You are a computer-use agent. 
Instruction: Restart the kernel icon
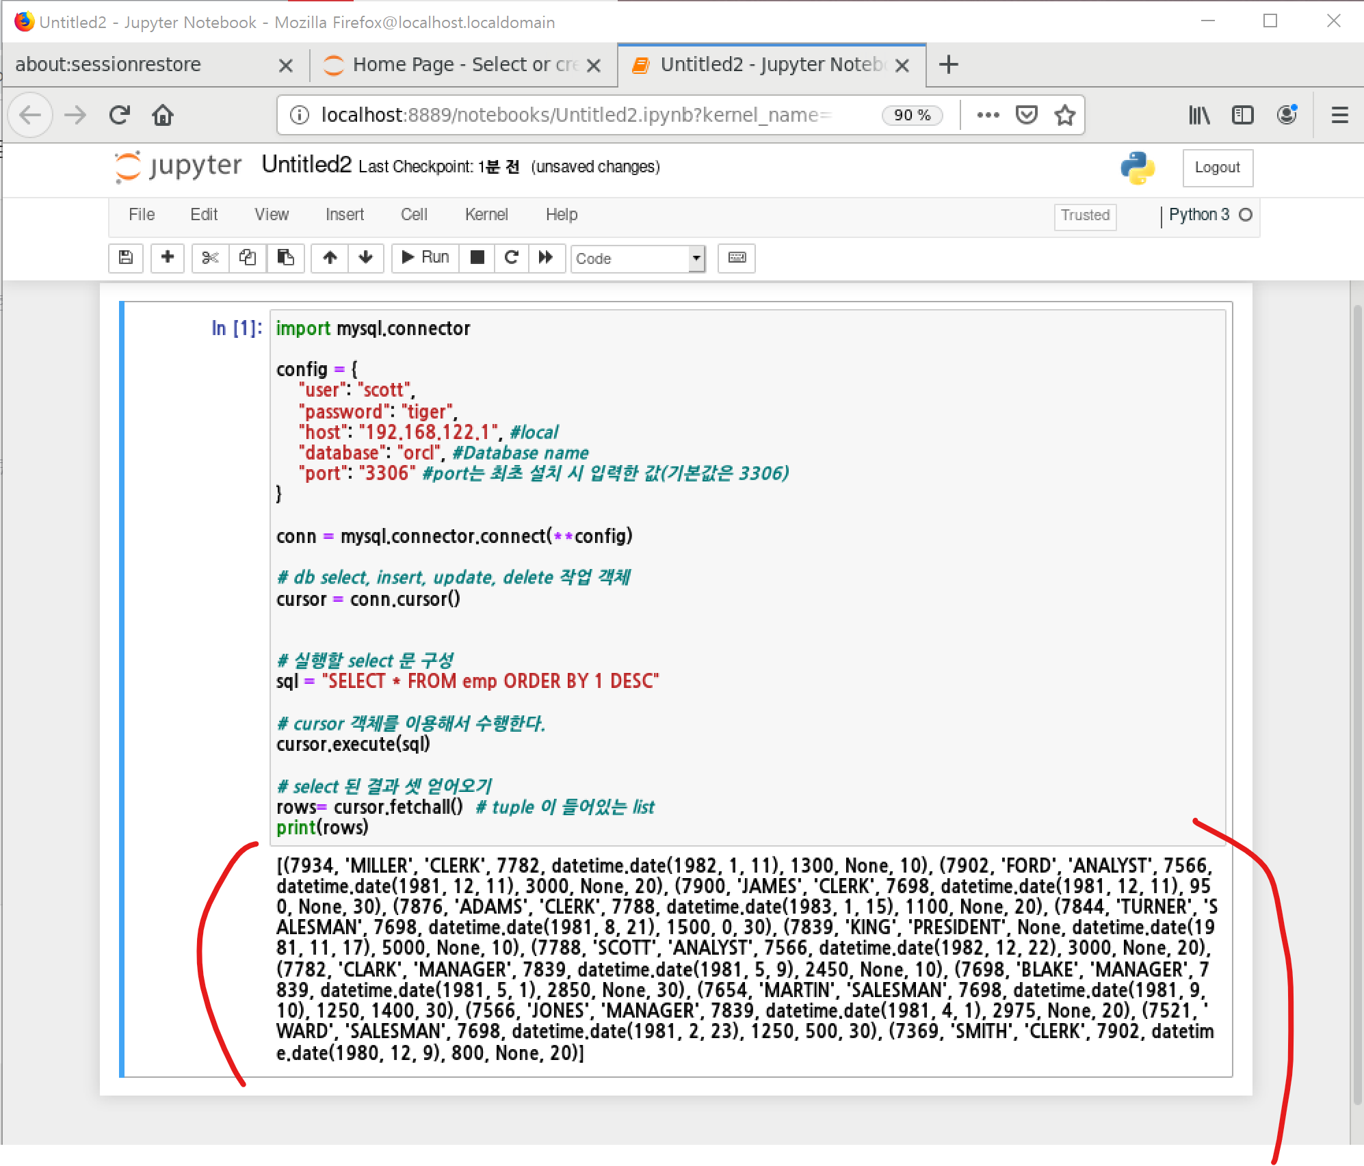[511, 258]
